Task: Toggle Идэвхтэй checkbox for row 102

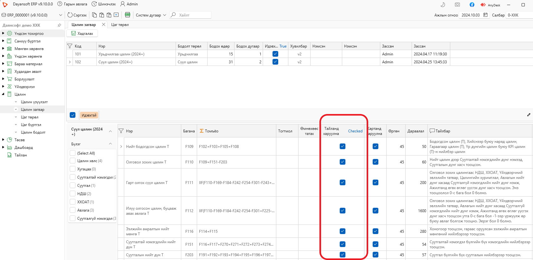Action: (x=275, y=62)
